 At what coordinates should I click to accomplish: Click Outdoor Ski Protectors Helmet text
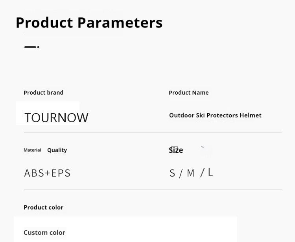tap(215, 115)
